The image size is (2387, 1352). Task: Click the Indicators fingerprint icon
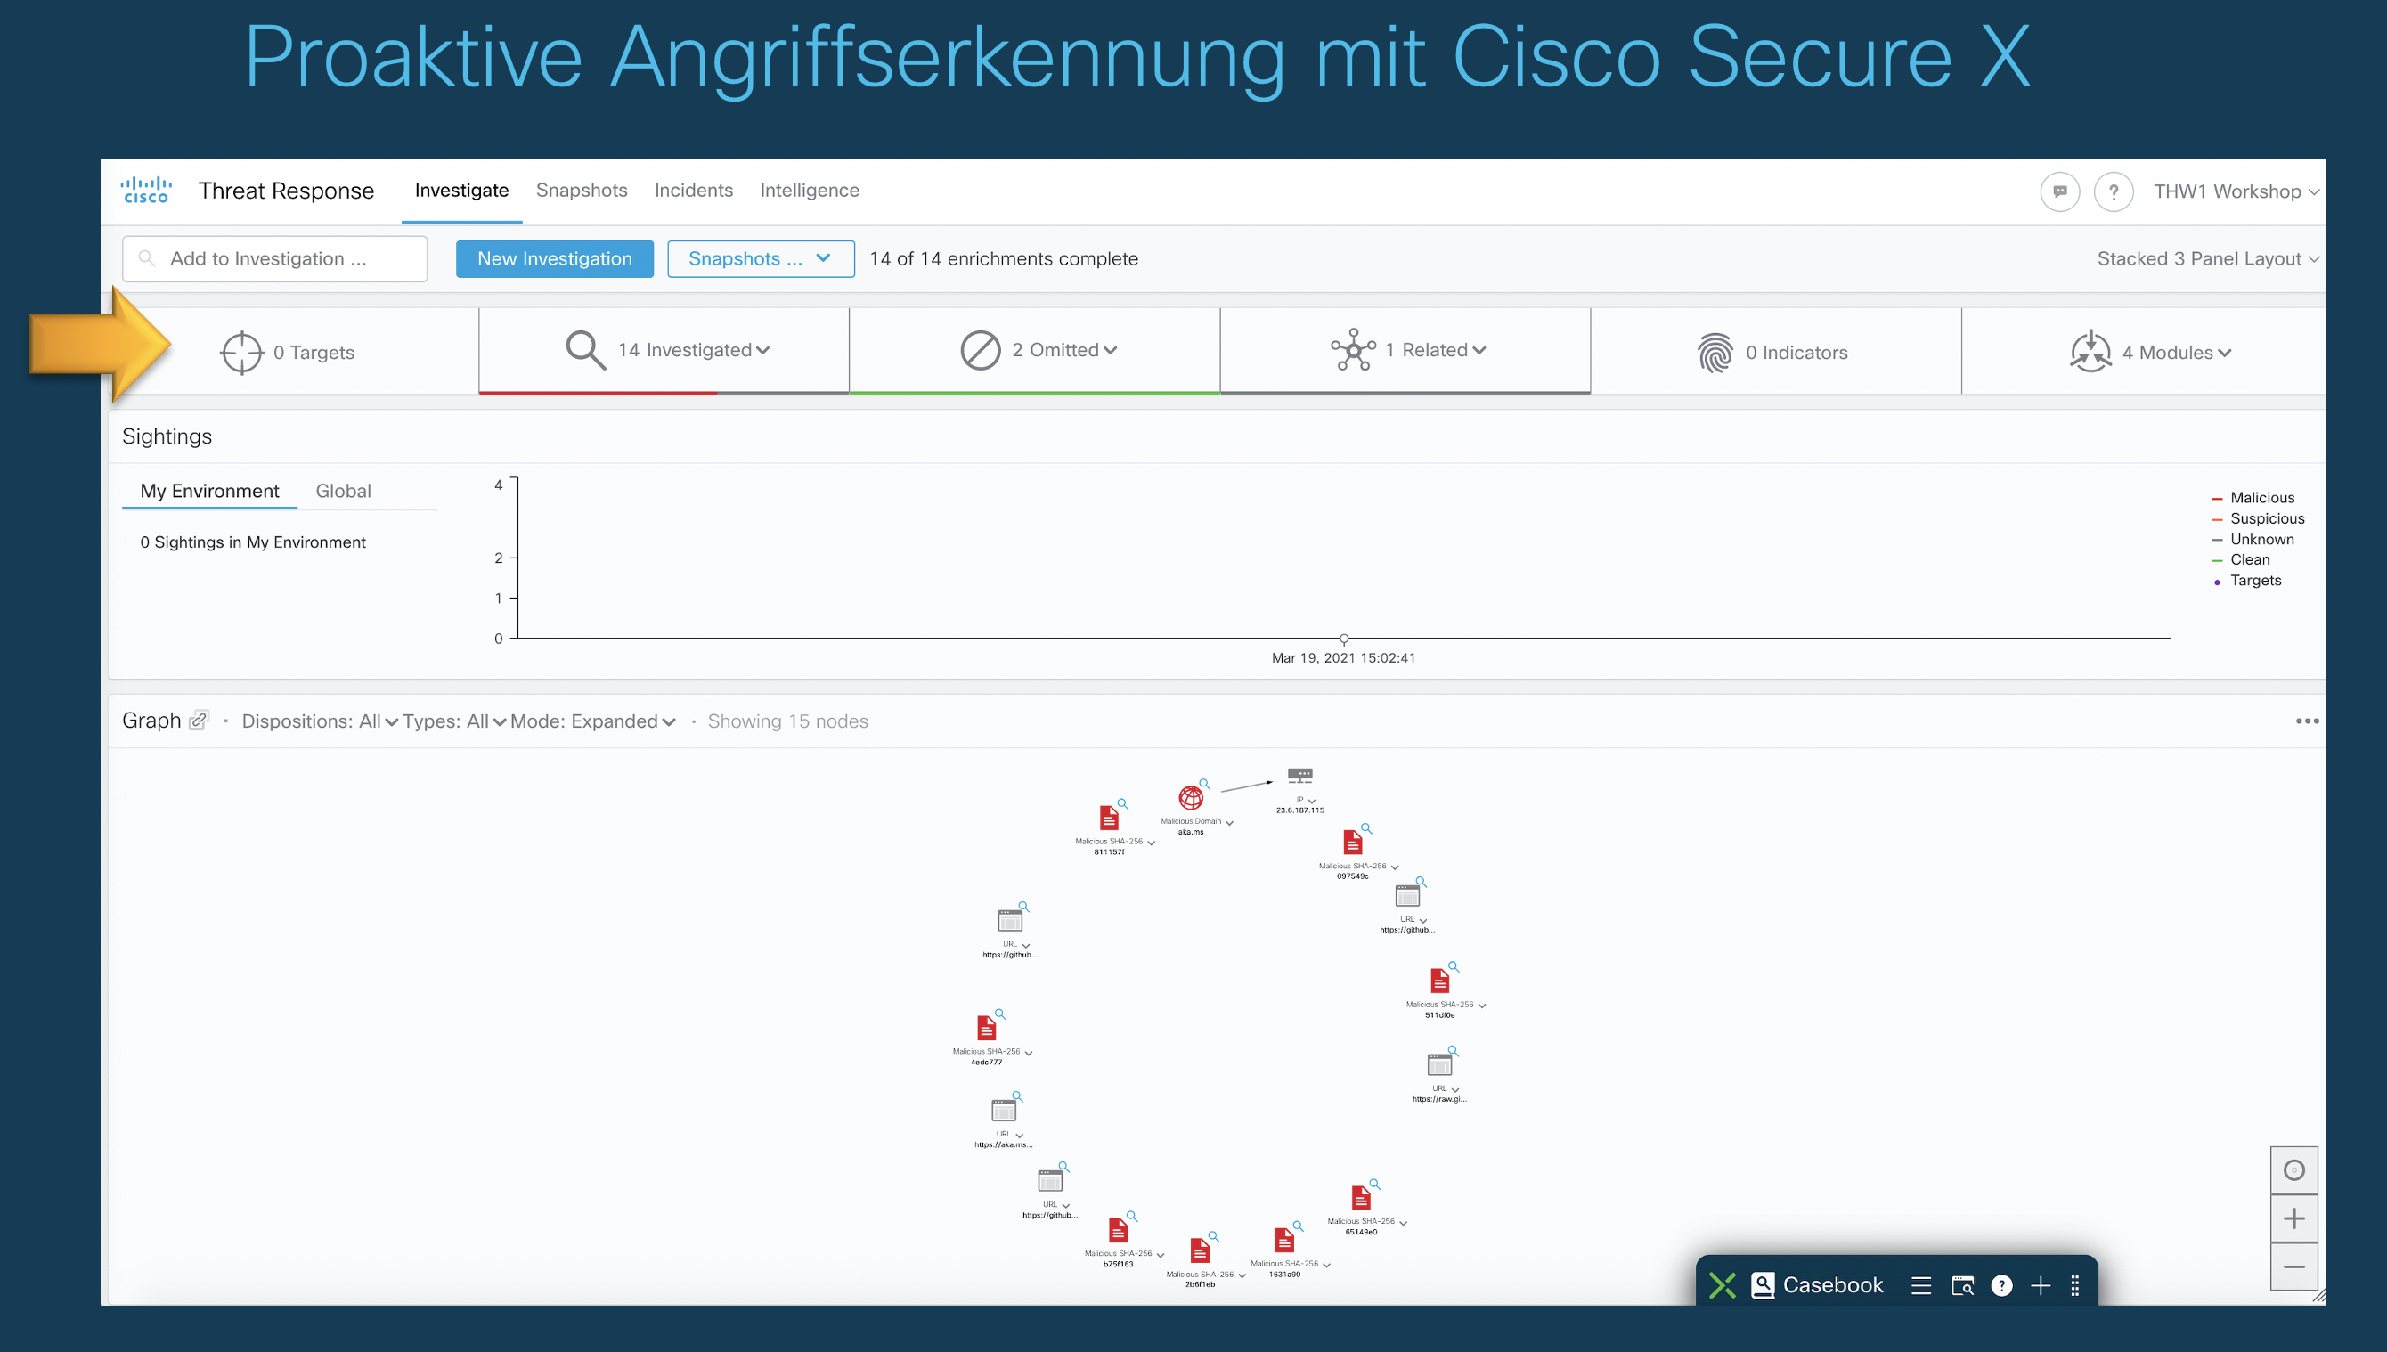tap(1714, 352)
